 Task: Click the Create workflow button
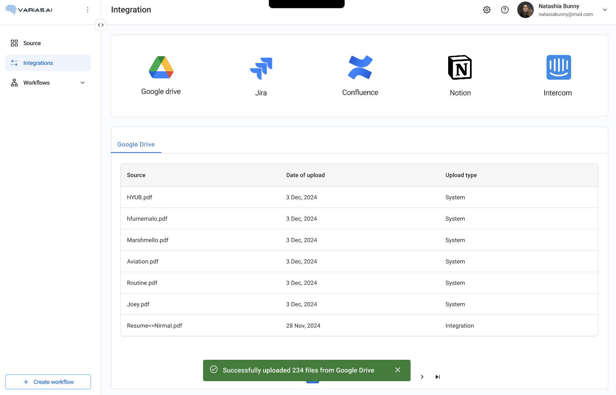coord(48,382)
